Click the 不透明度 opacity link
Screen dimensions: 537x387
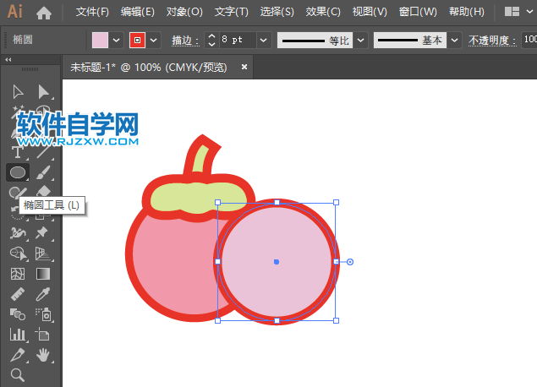(492, 41)
